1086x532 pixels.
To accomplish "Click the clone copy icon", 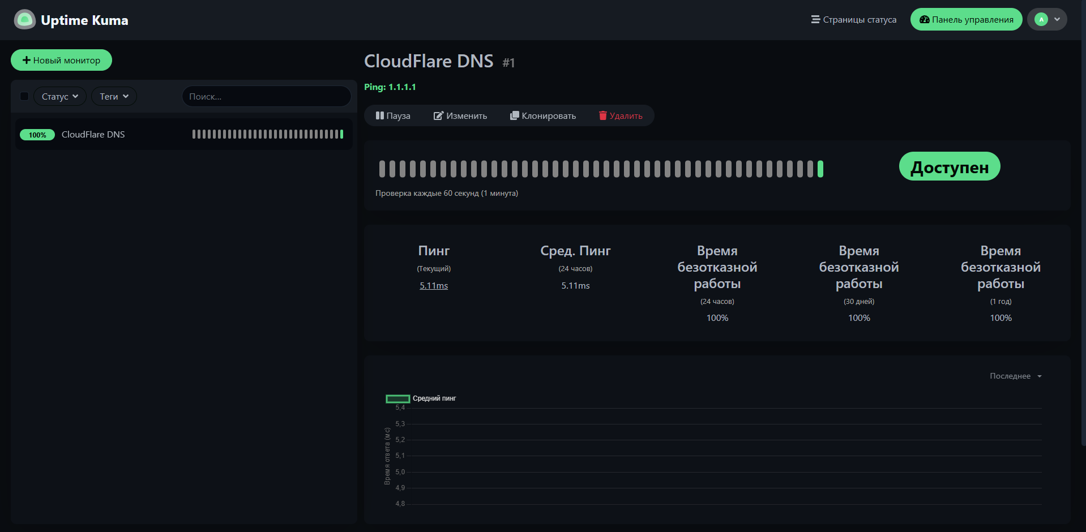I will tap(514, 115).
